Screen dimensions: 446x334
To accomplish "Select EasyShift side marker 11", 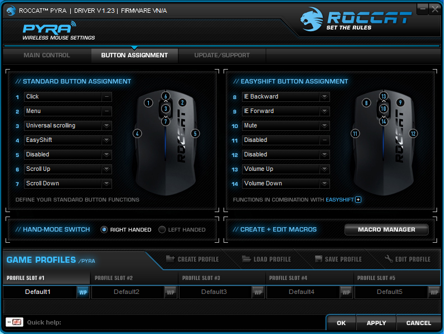I will [x=355, y=134].
